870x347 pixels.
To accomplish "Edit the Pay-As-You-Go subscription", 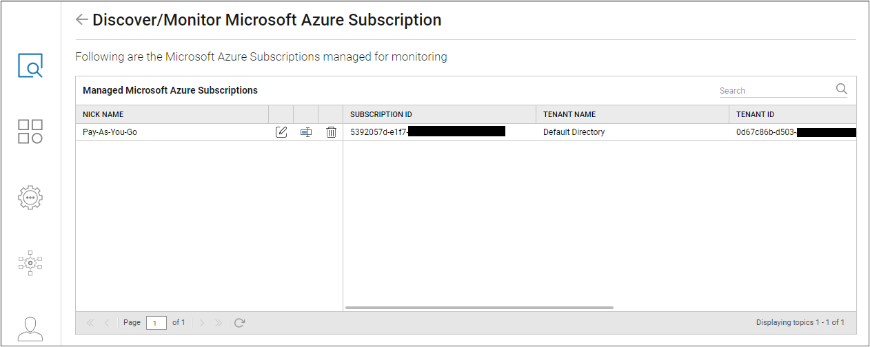I will 281,132.
